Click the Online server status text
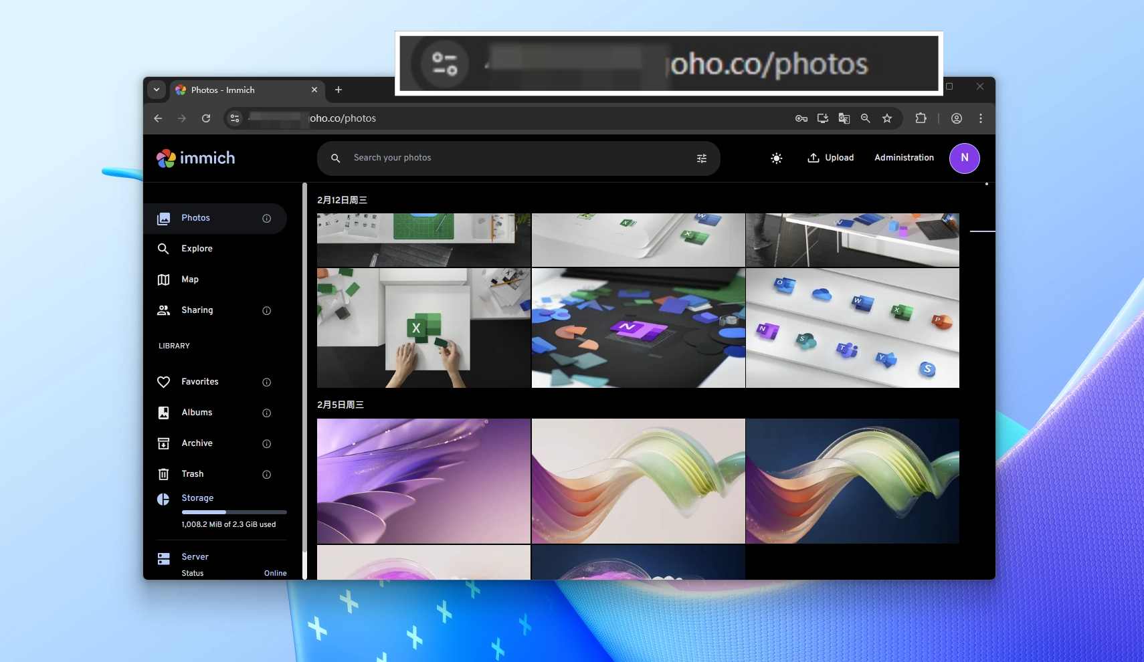Viewport: 1144px width, 662px height. tap(275, 573)
